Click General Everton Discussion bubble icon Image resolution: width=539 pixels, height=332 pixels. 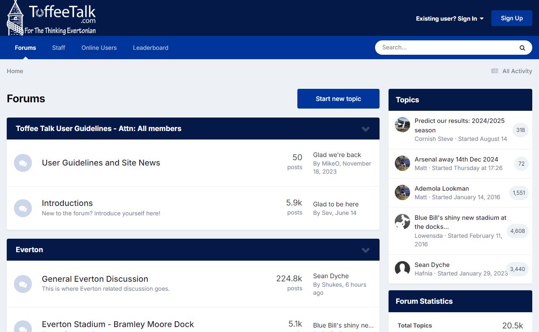click(x=23, y=284)
